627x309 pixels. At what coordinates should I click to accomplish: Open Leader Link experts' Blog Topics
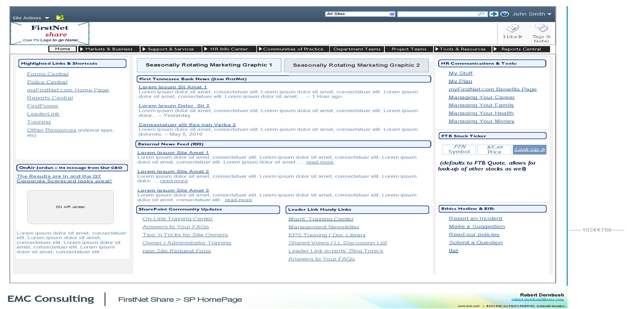coord(336,251)
